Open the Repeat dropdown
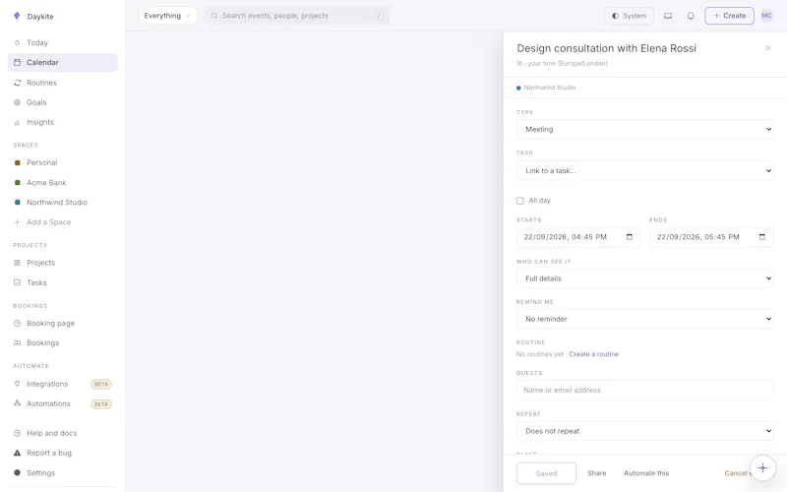Viewport: 787px width, 492px height. (x=644, y=431)
